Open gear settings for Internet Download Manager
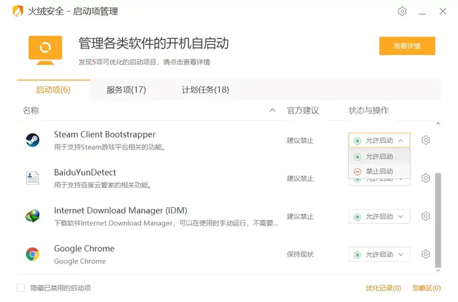This screenshot has width=458, height=302. point(426,216)
